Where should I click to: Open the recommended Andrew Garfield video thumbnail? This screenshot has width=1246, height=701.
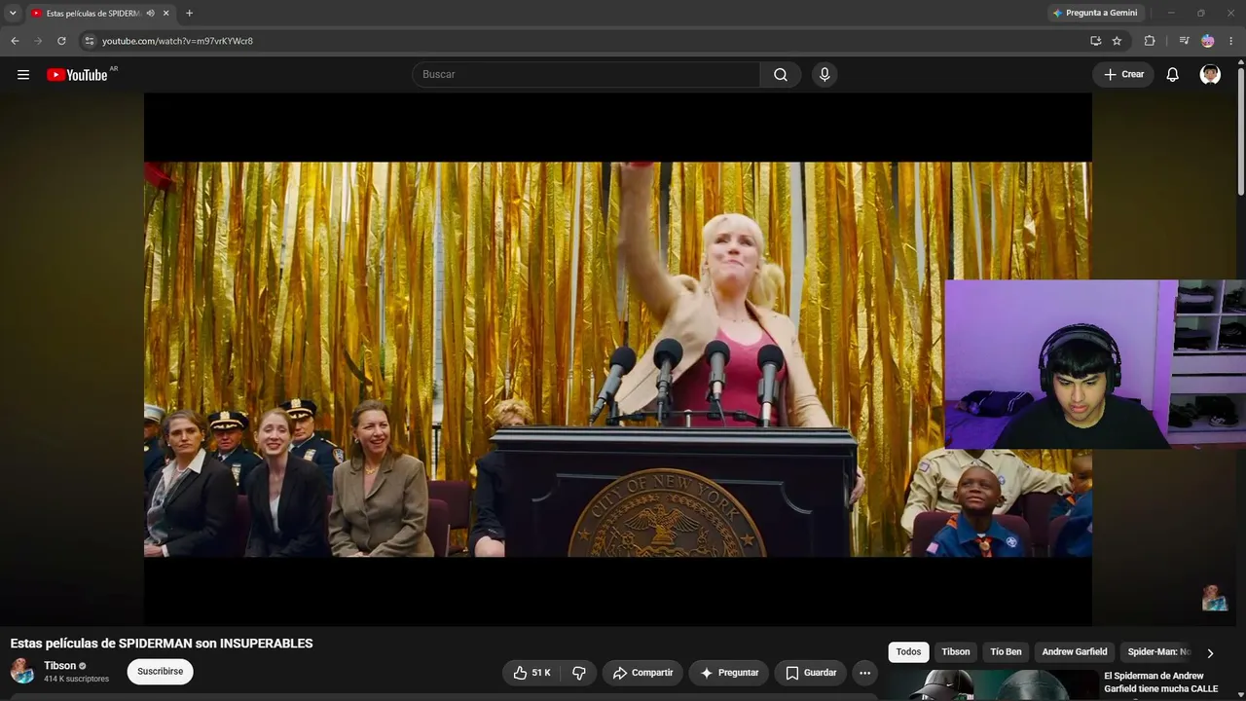point(991,684)
